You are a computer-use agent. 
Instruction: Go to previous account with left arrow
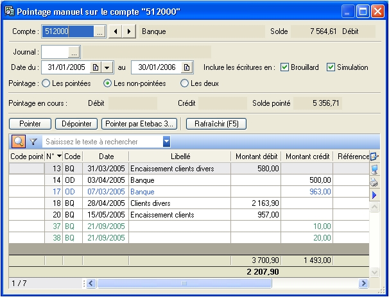tap(116, 31)
